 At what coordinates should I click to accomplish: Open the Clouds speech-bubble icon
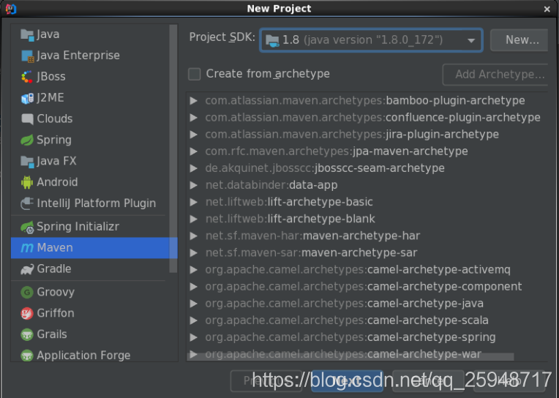point(27,119)
